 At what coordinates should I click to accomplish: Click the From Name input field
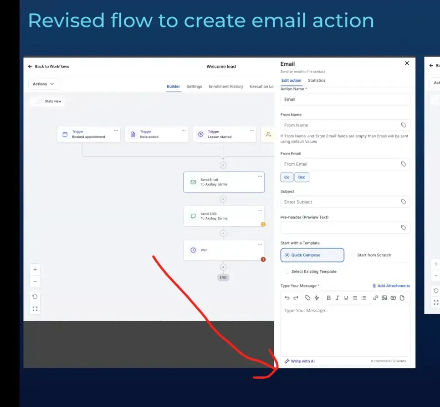345,125
